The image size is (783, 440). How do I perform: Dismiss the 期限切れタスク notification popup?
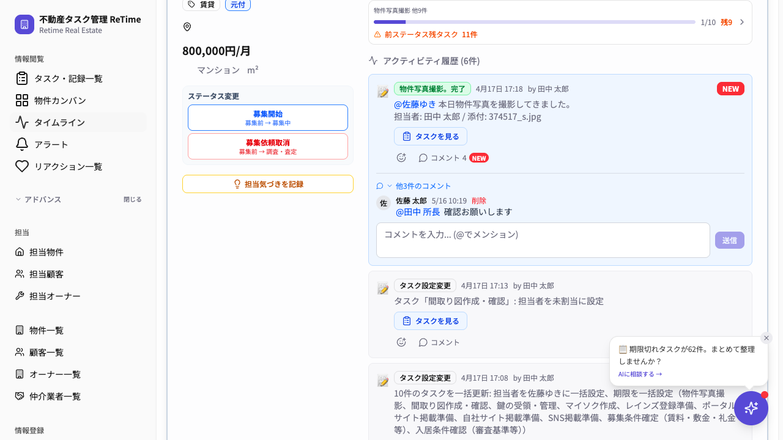tap(766, 338)
